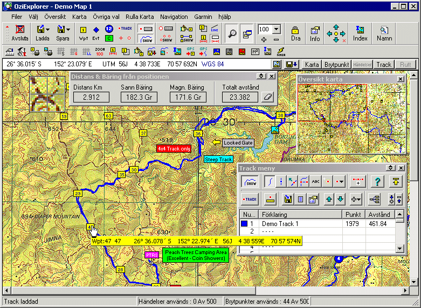Click the M² area calculation icon
The height and width of the screenshot is (308, 421).
pos(255,51)
